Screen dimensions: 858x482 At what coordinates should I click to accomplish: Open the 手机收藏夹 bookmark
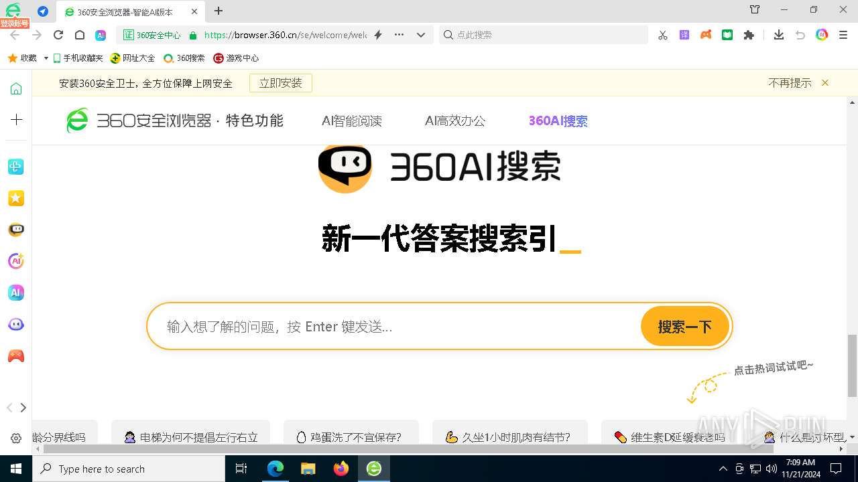(x=78, y=58)
